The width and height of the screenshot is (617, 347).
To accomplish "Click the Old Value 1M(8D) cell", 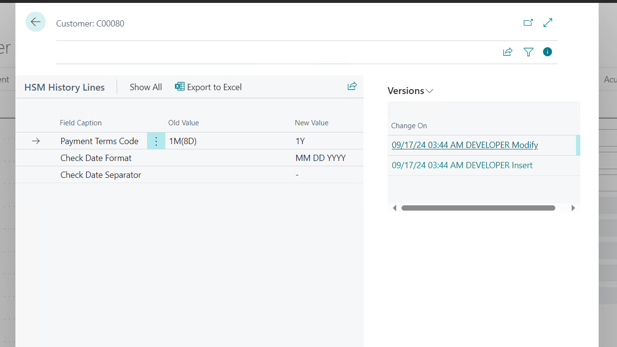I will 183,141.
